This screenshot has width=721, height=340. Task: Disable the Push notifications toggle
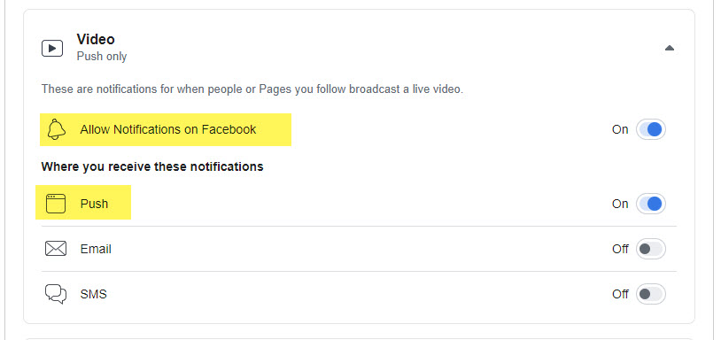(651, 204)
